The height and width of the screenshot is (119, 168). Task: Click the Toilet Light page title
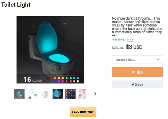(16, 5)
